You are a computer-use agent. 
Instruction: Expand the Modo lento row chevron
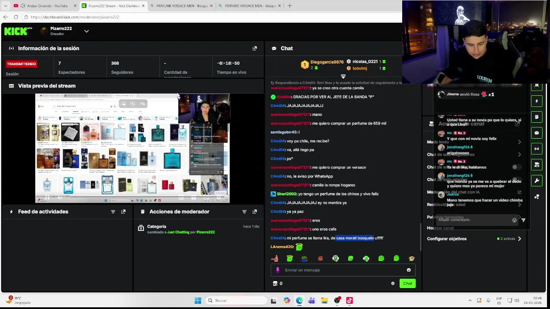point(519,142)
